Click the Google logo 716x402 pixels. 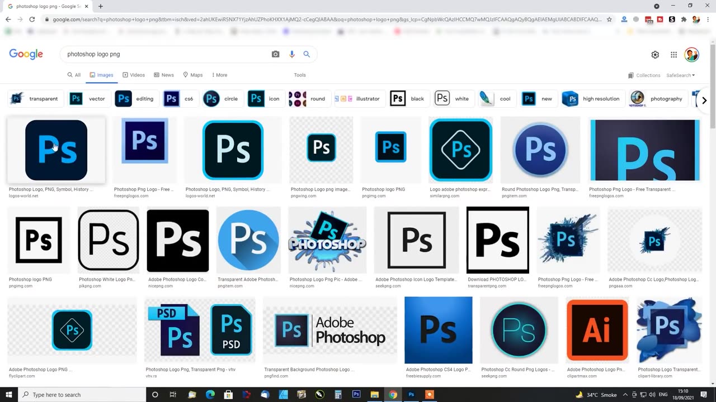[x=26, y=54]
